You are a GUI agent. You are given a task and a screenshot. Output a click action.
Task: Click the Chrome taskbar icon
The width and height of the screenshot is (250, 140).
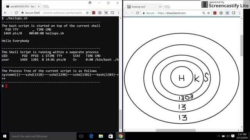click(x=121, y=136)
